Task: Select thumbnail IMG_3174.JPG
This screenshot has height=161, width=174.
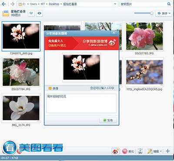Action: tap(21, 108)
